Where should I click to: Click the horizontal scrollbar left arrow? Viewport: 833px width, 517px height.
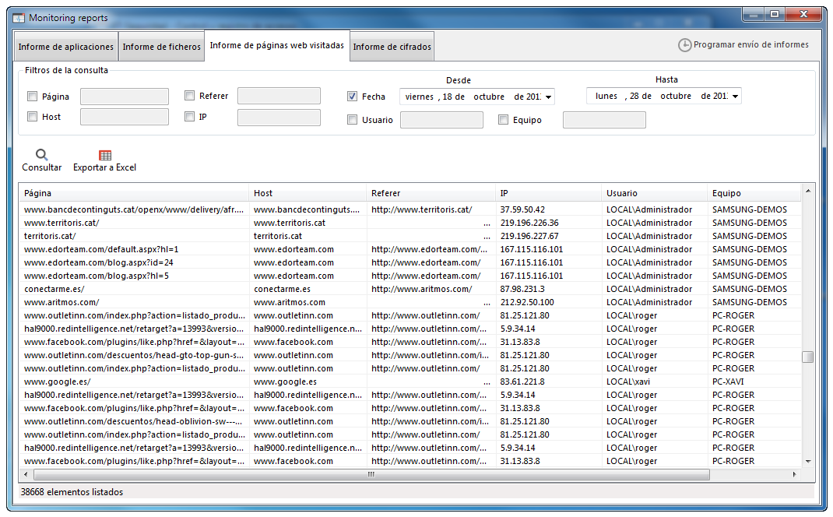pos(26,474)
